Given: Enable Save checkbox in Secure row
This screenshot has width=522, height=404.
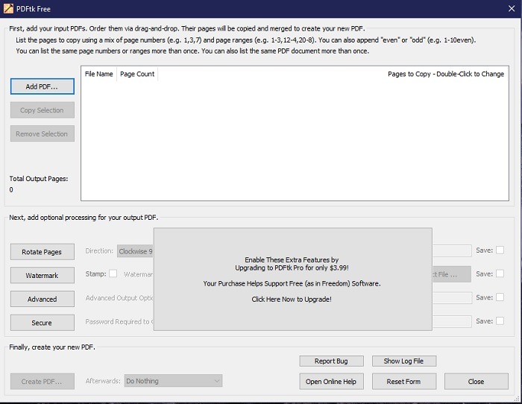Looking at the screenshot, I should pos(500,321).
